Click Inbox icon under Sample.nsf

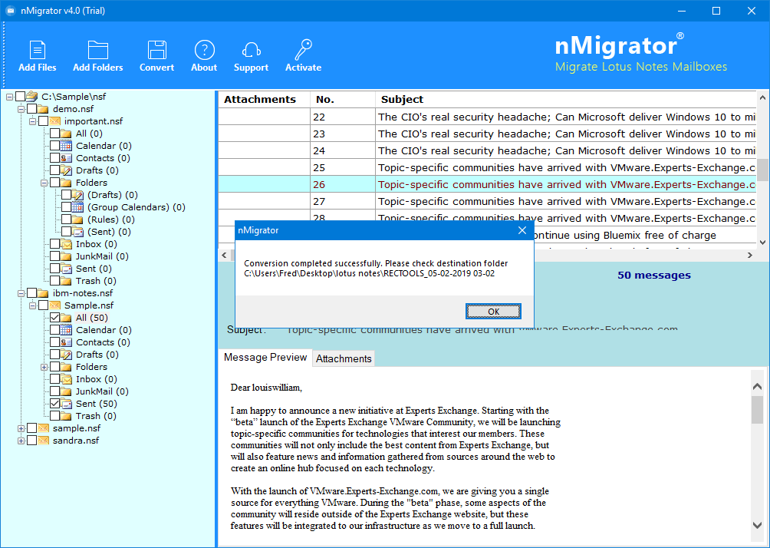tap(66, 379)
